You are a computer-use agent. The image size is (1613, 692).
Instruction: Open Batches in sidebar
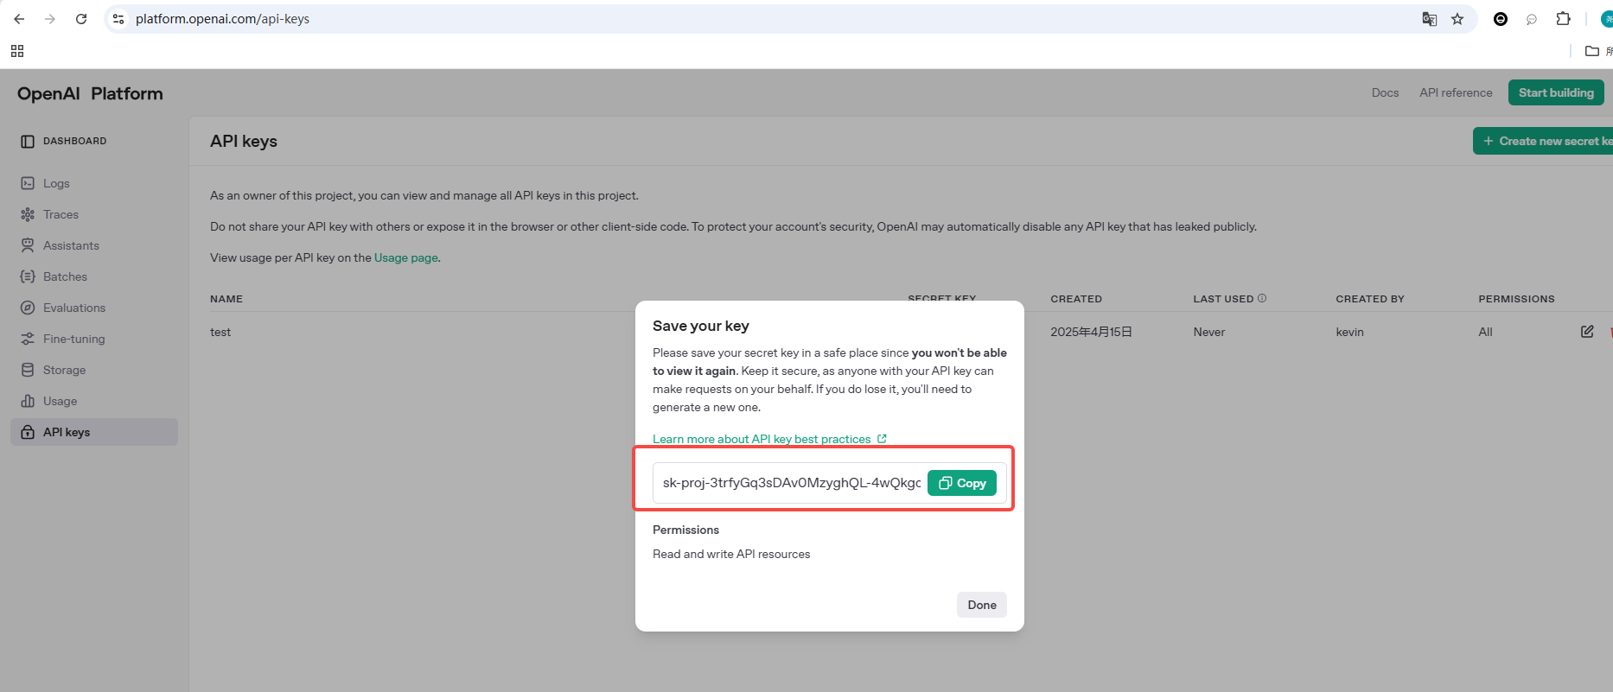pyautogui.click(x=65, y=276)
